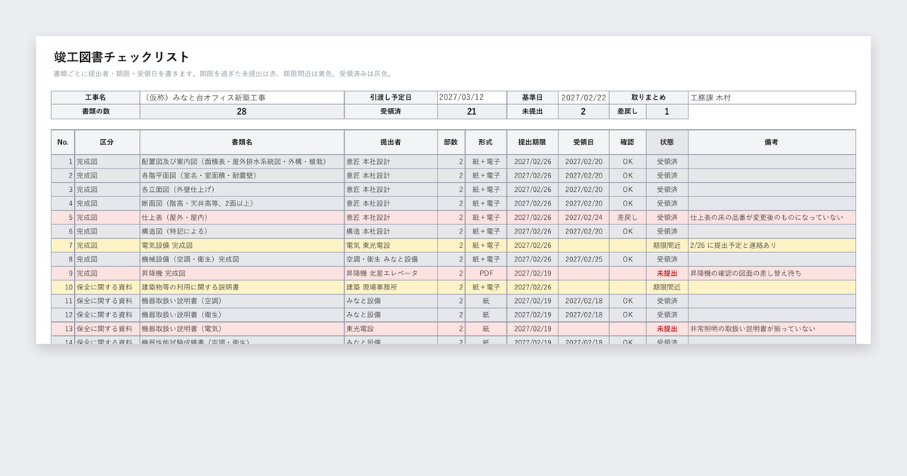Select the 提出期限 column header
Viewport: 907px width, 476px height.
click(533, 142)
